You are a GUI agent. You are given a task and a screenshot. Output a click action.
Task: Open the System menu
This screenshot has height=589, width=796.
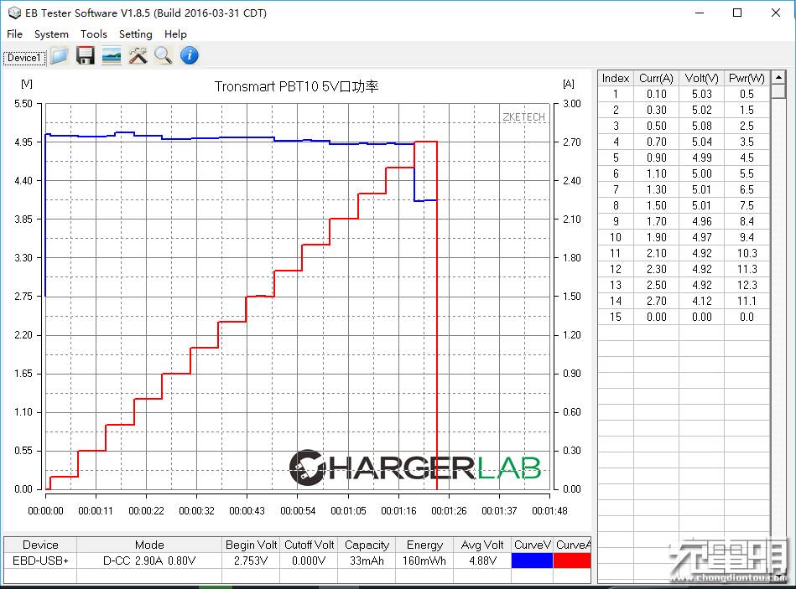(x=51, y=34)
